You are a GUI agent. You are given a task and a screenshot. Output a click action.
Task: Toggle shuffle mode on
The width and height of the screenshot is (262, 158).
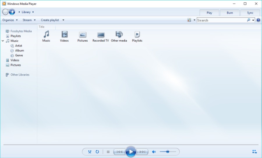click(x=90, y=152)
